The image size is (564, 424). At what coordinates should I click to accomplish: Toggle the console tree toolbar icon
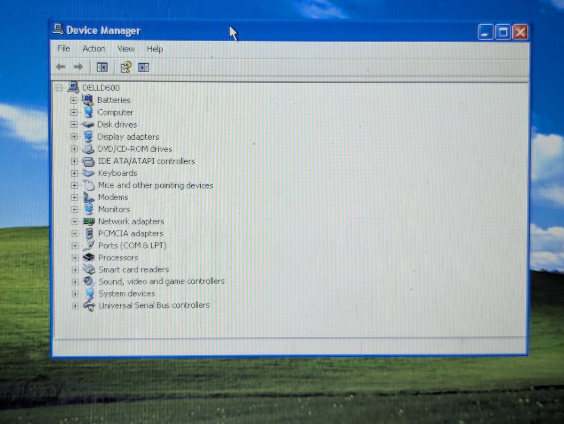(x=102, y=68)
